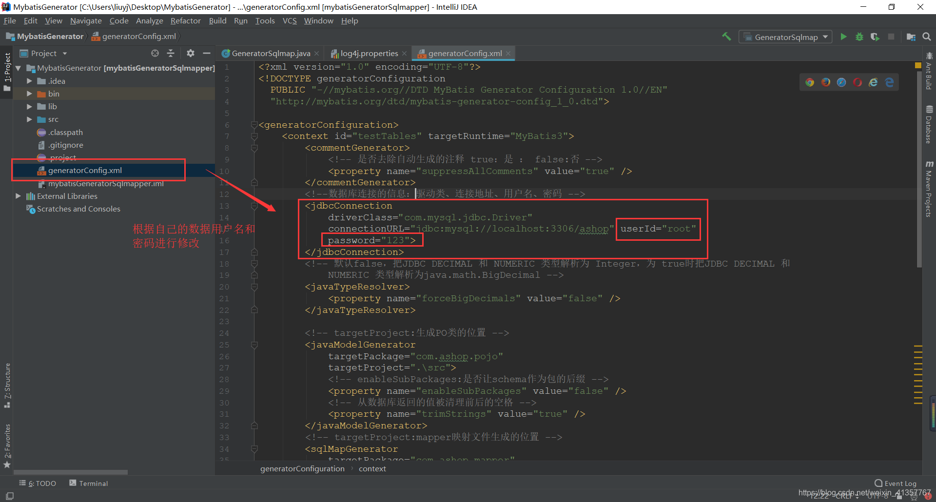Collapse the MybatisGenerator root node
The width and height of the screenshot is (936, 502).
click(x=19, y=68)
